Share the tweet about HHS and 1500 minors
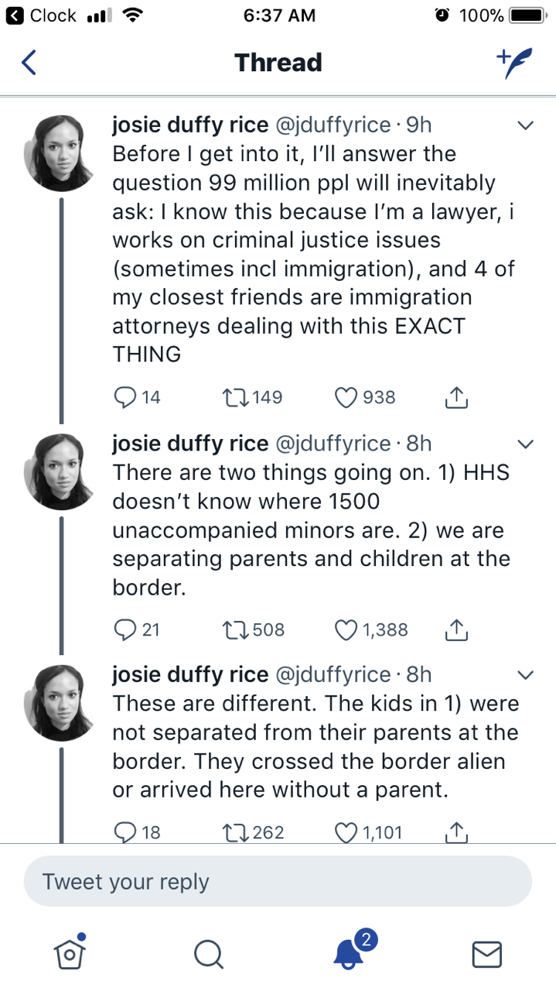556x991 pixels. pyautogui.click(x=457, y=629)
